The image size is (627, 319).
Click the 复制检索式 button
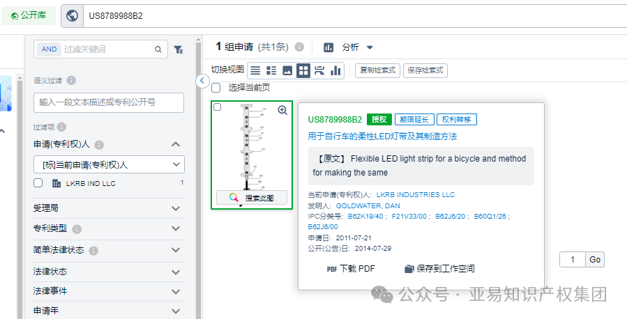pyautogui.click(x=377, y=70)
